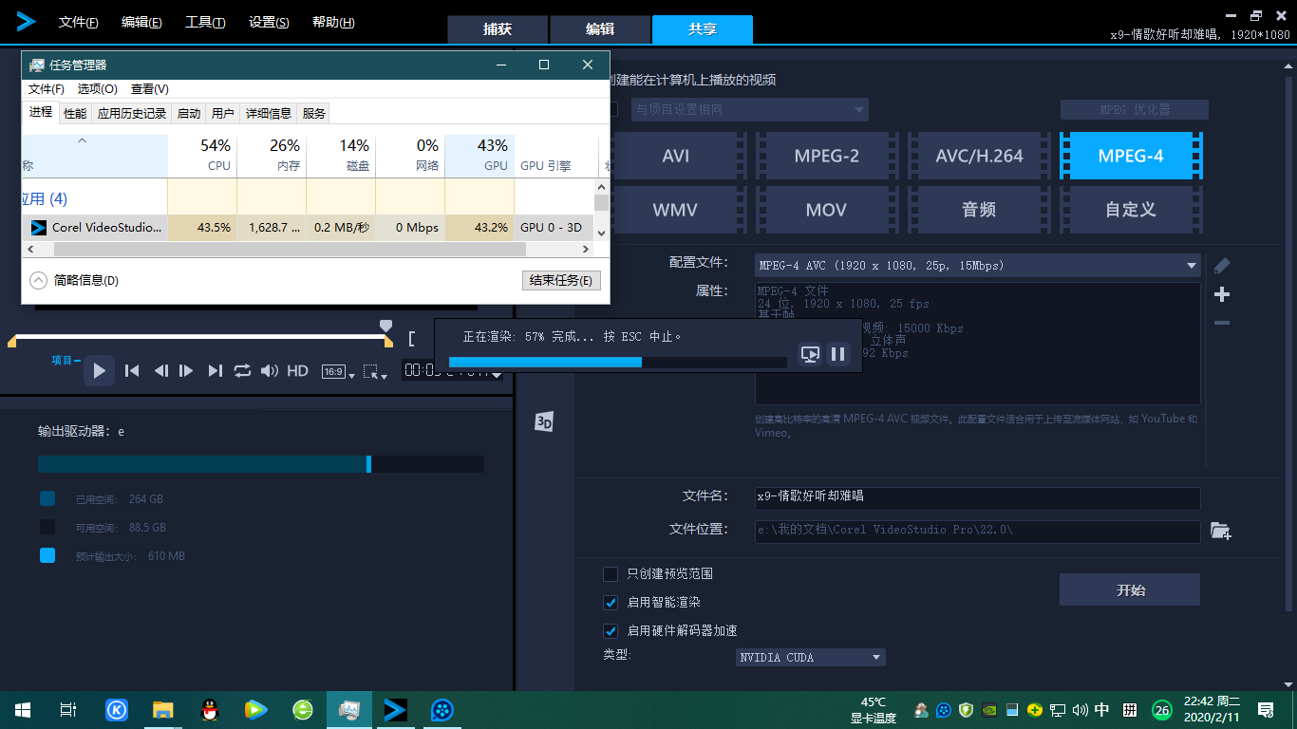The height and width of the screenshot is (729, 1297).
Task: Pause the rendering process
Action: (x=837, y=354)
